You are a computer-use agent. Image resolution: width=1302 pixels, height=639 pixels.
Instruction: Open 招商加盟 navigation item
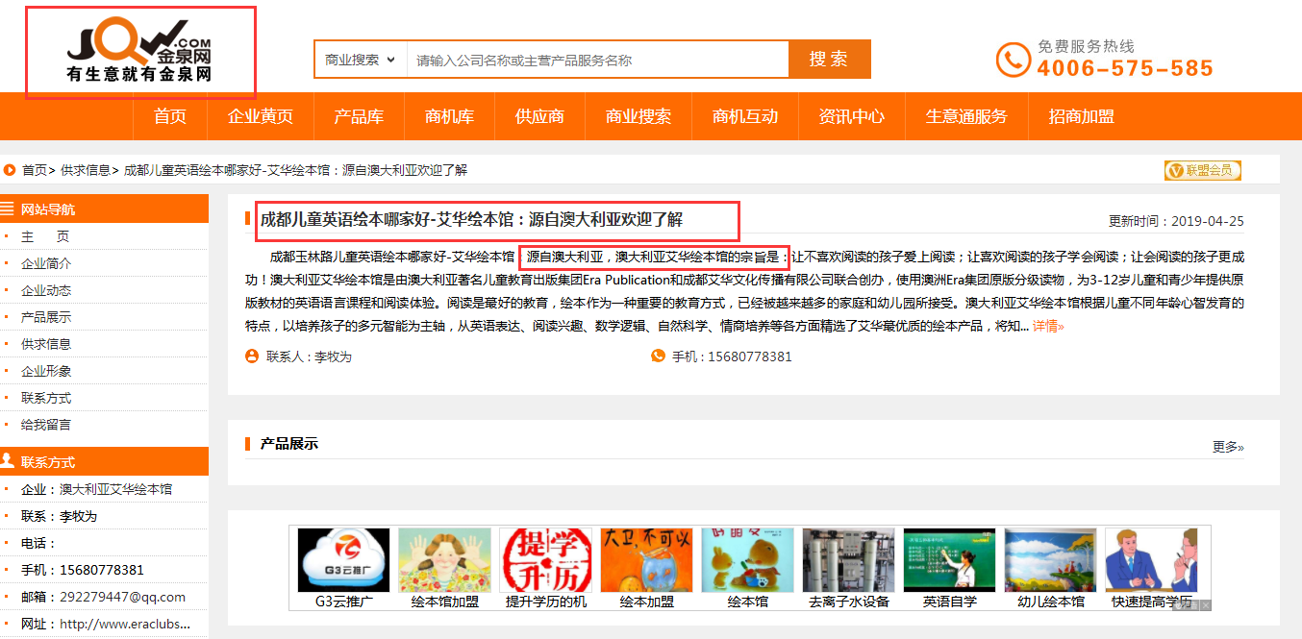pyautogui.click(x=1082, y=116)
